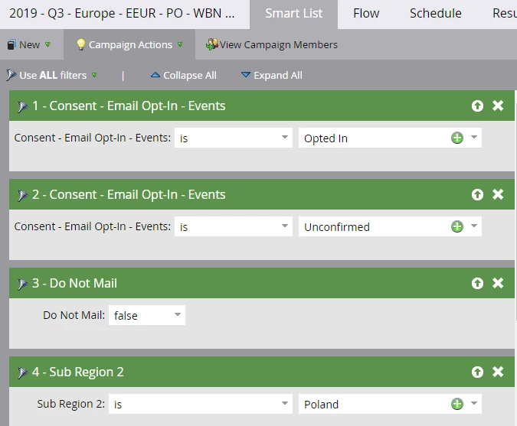
Task: Add another value next to Unconfirmed
Action: pyautogui.click(x=457, y=226)
